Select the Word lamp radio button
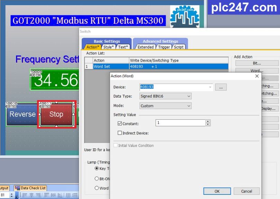Image resolution: width=280 pixels, height=199 pixels. (96, 188)
